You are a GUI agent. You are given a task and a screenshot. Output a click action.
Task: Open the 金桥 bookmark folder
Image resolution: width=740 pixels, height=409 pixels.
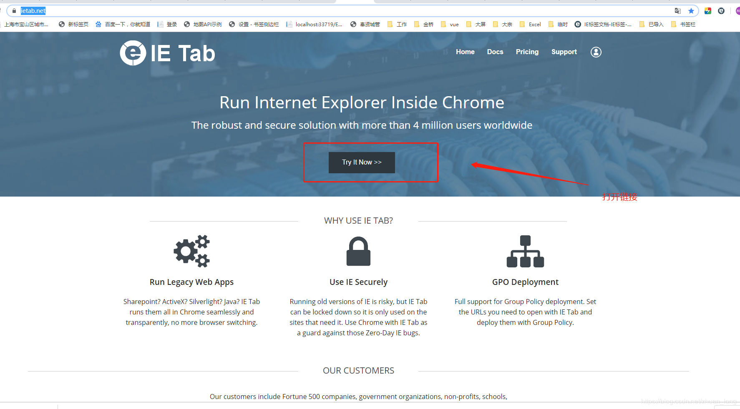click(x=424, y=24)
